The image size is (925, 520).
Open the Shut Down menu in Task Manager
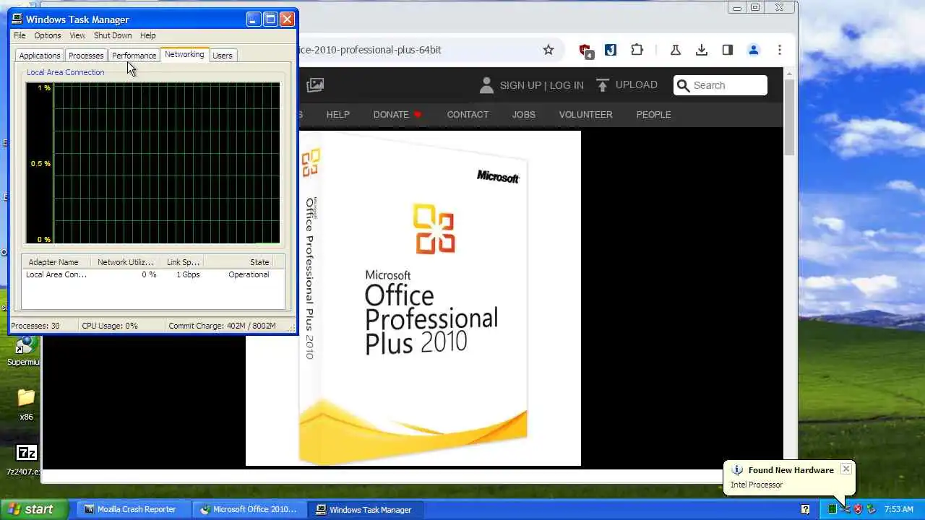tap(113, 35)
